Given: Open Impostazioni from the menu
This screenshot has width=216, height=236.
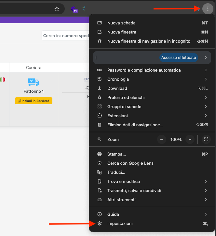Looking at the screenshot, I should click(x=152, y=223).
